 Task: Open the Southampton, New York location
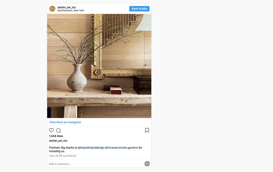tap(71, 11)
